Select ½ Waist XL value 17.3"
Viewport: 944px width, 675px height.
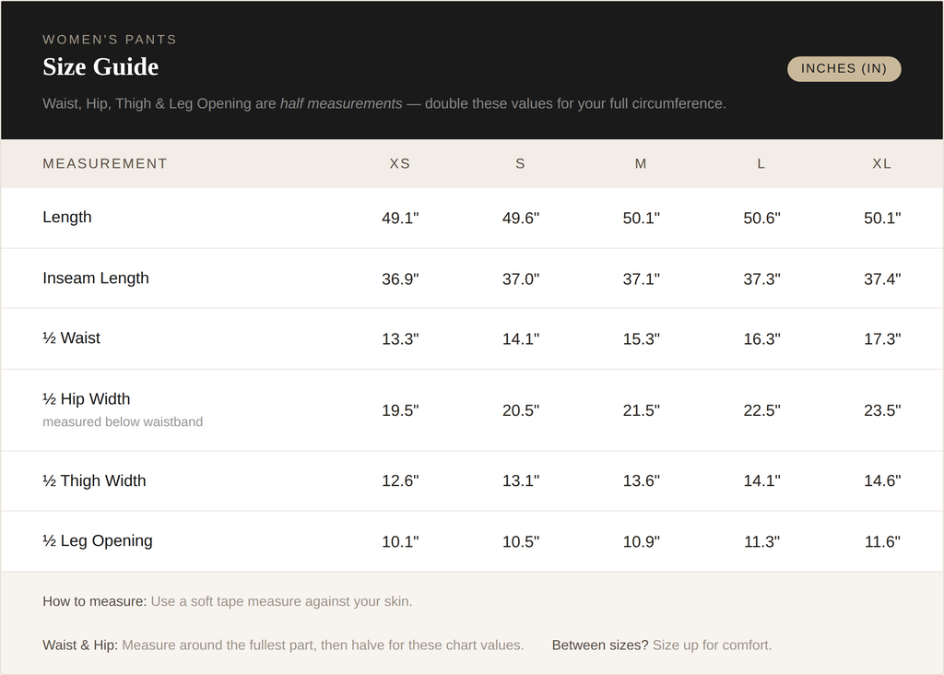tap(882, 339)
